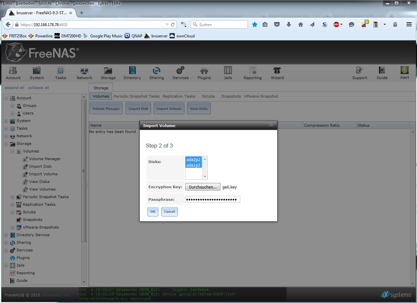Click the Adblock Plus ABP icon

coord(336,24)
